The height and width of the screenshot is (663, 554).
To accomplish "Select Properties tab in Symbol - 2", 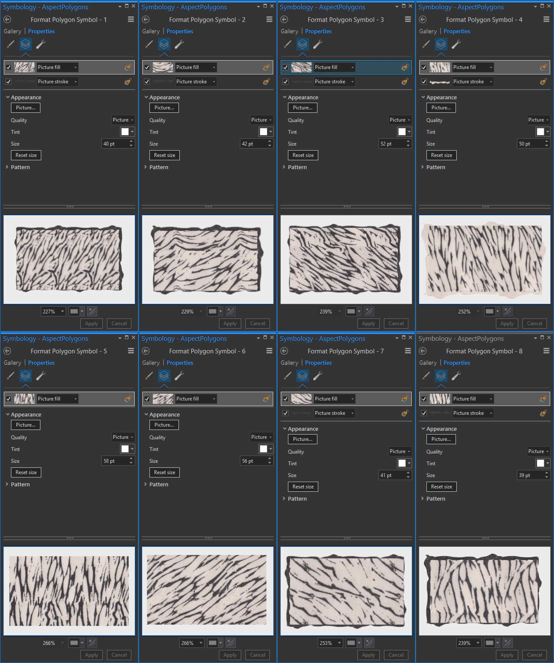I will pyautogui.click(x=180, y=31).
